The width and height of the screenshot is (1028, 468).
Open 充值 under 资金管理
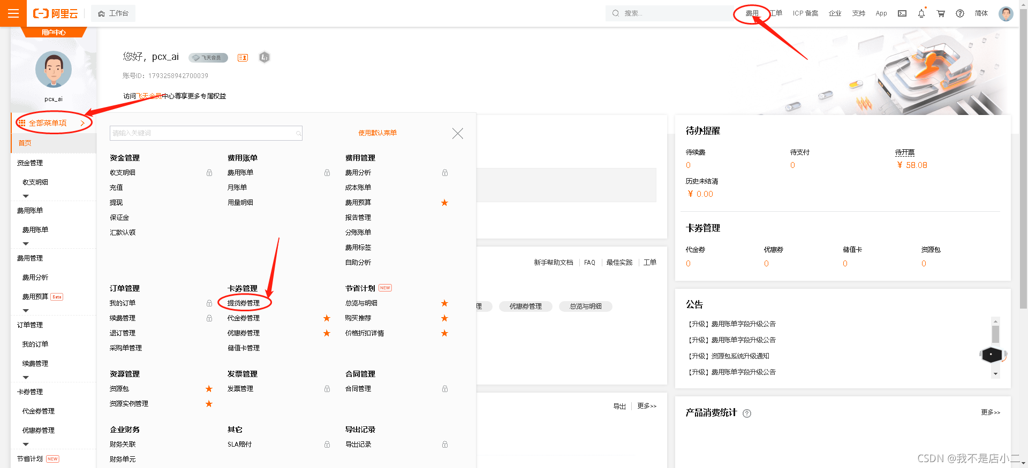point(116,188)
